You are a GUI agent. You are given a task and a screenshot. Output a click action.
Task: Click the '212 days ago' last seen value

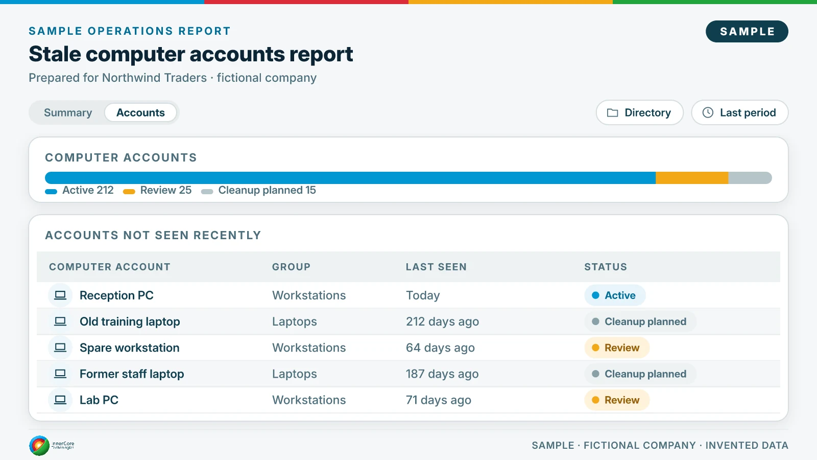pyautogui.click(x=442, y=321)
